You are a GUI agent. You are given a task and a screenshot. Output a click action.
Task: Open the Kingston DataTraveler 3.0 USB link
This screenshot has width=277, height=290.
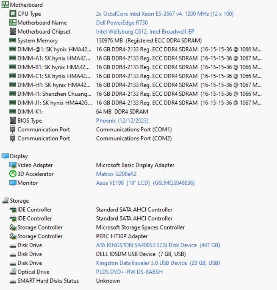click(158, 263)
